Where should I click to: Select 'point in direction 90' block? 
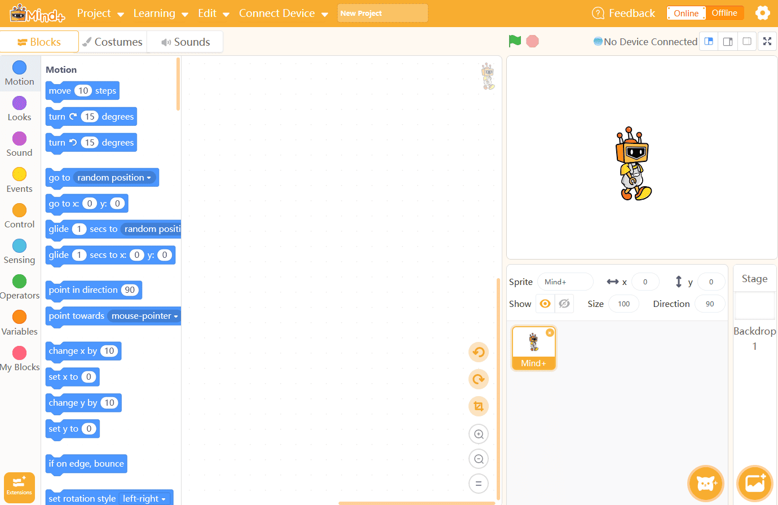94,290
